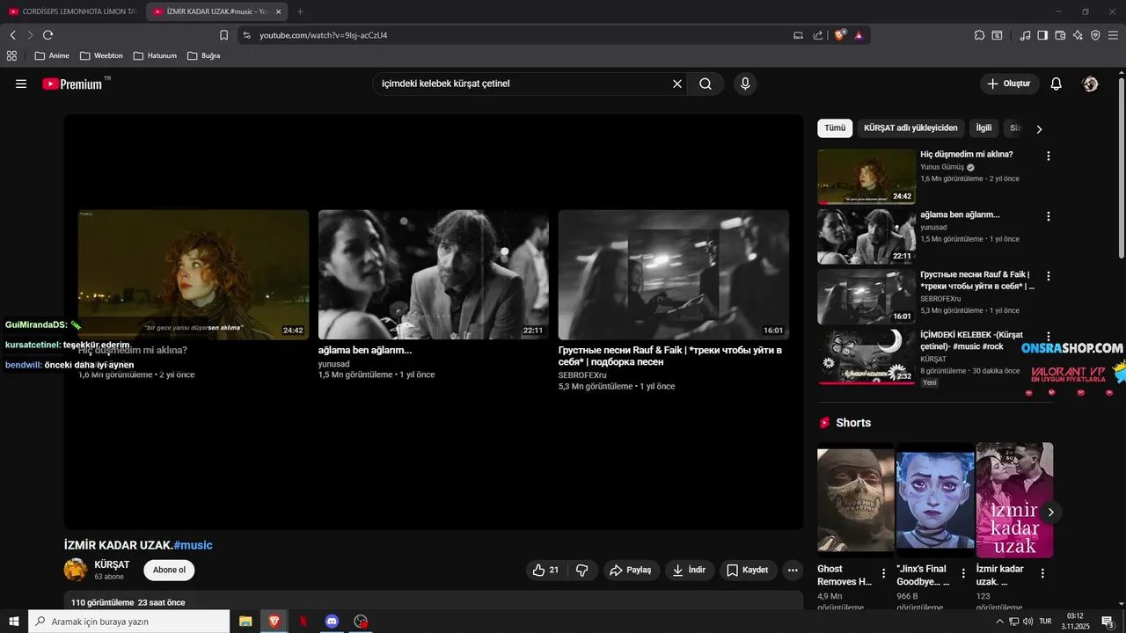Click the browser URL address field
1126x633 pixels.
[519, 35]
